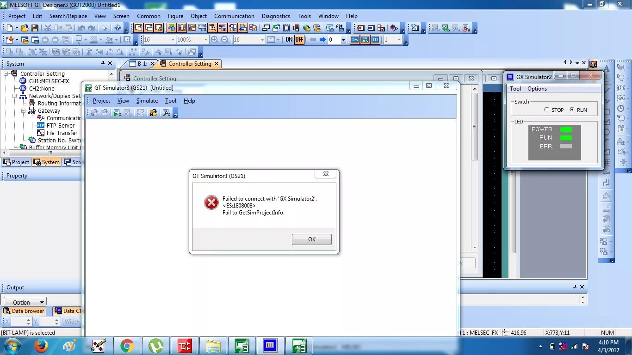Viewport: 632px width, 355px height.
Task: Click the blue Next arrow icon
Action: pos(323,40)
